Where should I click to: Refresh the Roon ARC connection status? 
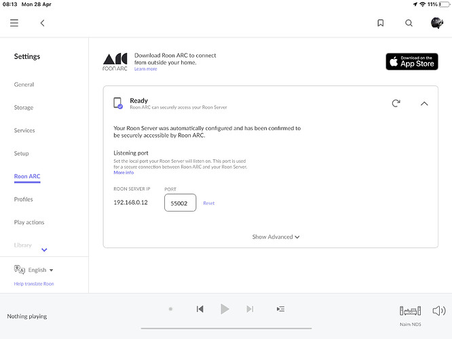click(396, 103)
